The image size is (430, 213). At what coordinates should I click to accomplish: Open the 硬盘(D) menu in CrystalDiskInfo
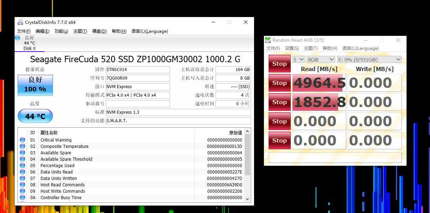pyautogui.click(x=99, y=31)
